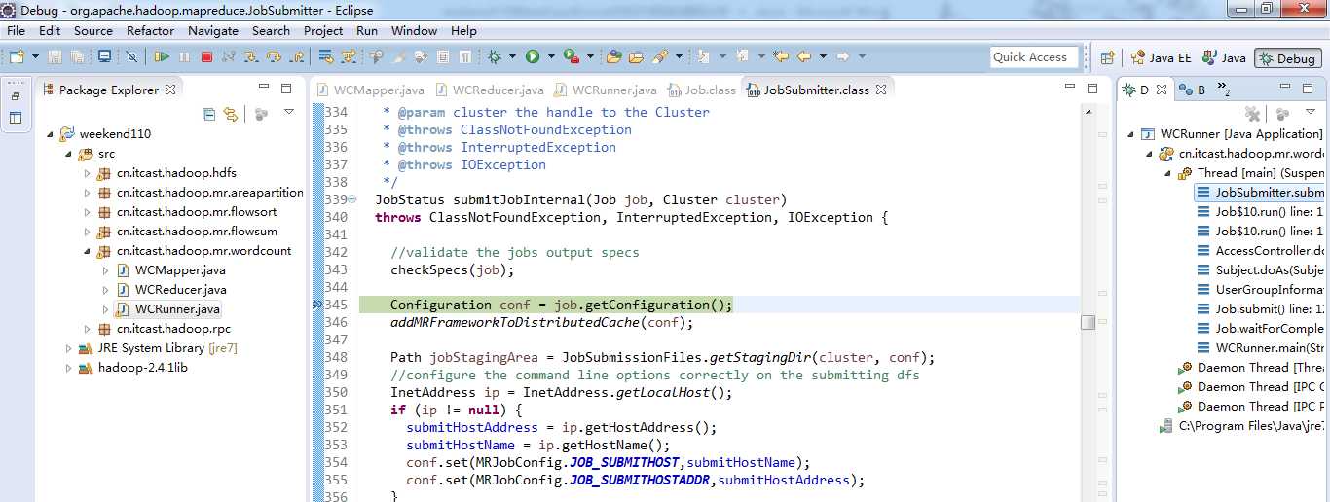Click the Quick Access search field

[x=1034, y=57]
